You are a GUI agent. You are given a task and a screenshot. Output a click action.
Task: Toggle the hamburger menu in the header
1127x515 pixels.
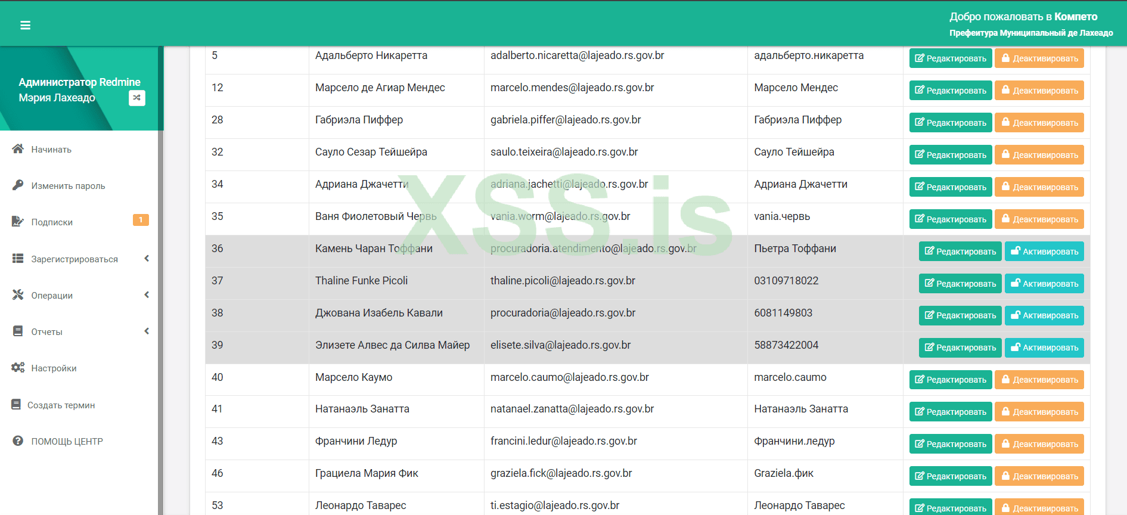point(25,25)
